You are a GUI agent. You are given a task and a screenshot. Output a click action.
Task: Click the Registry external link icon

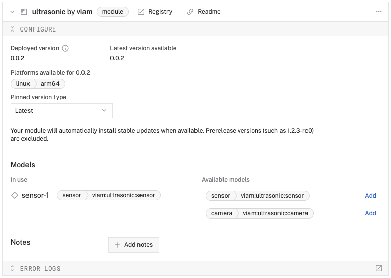(141, 12)
